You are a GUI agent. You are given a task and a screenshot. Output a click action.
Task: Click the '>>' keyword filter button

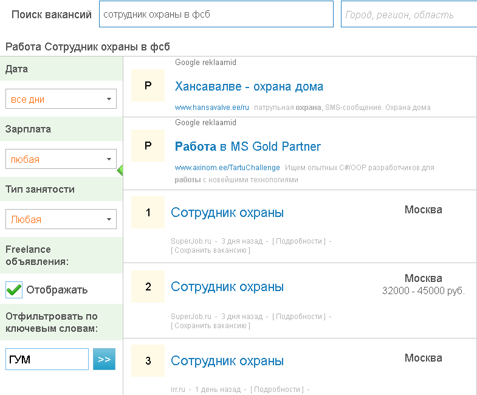(104, 359)
